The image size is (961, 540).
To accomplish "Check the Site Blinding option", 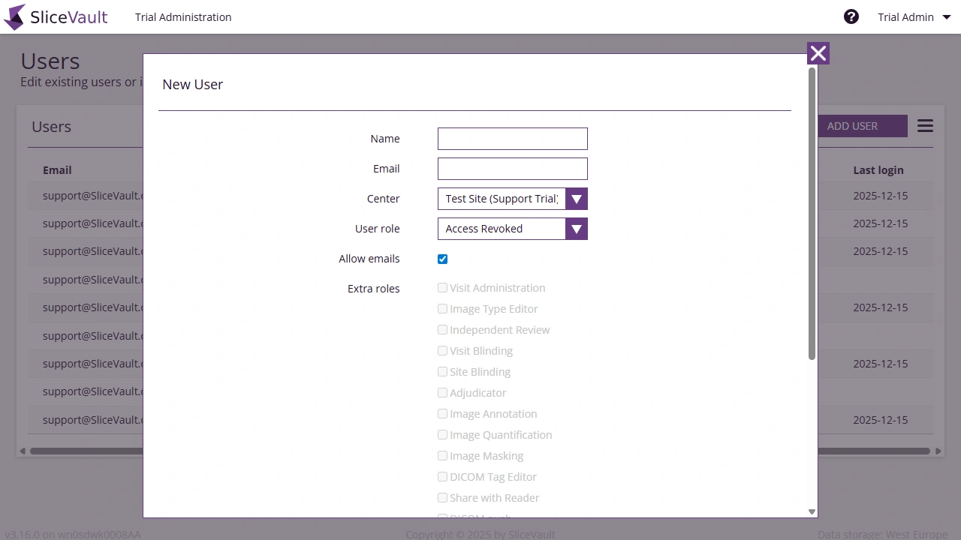I will tap(442, 371).
